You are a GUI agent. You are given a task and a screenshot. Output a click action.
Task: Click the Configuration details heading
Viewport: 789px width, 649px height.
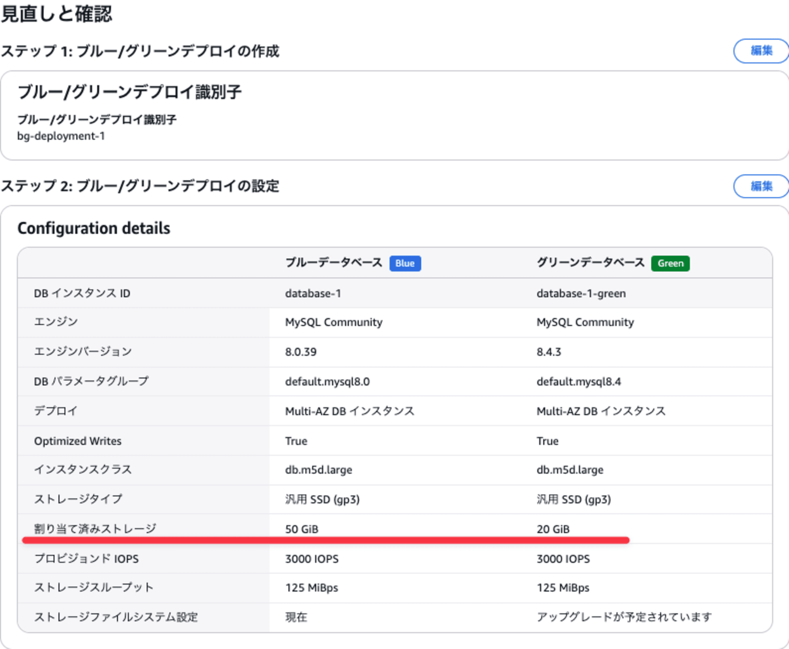click(x=94, y=228)
